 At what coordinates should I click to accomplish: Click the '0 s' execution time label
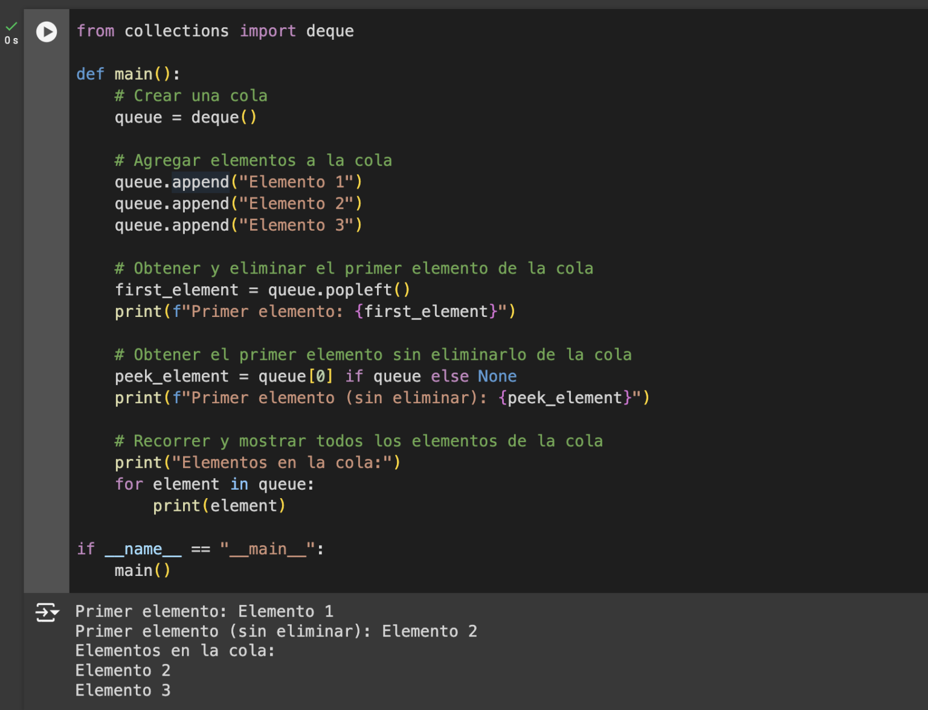[11, 41]
